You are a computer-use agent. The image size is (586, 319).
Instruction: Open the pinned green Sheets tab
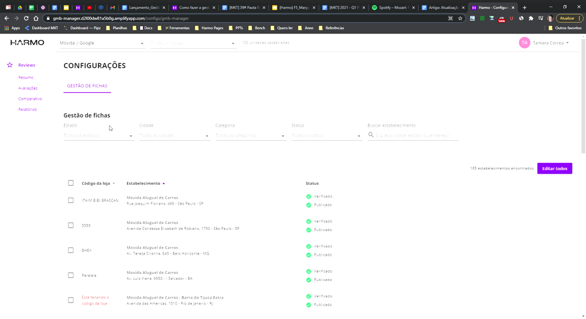pos(32,8)
